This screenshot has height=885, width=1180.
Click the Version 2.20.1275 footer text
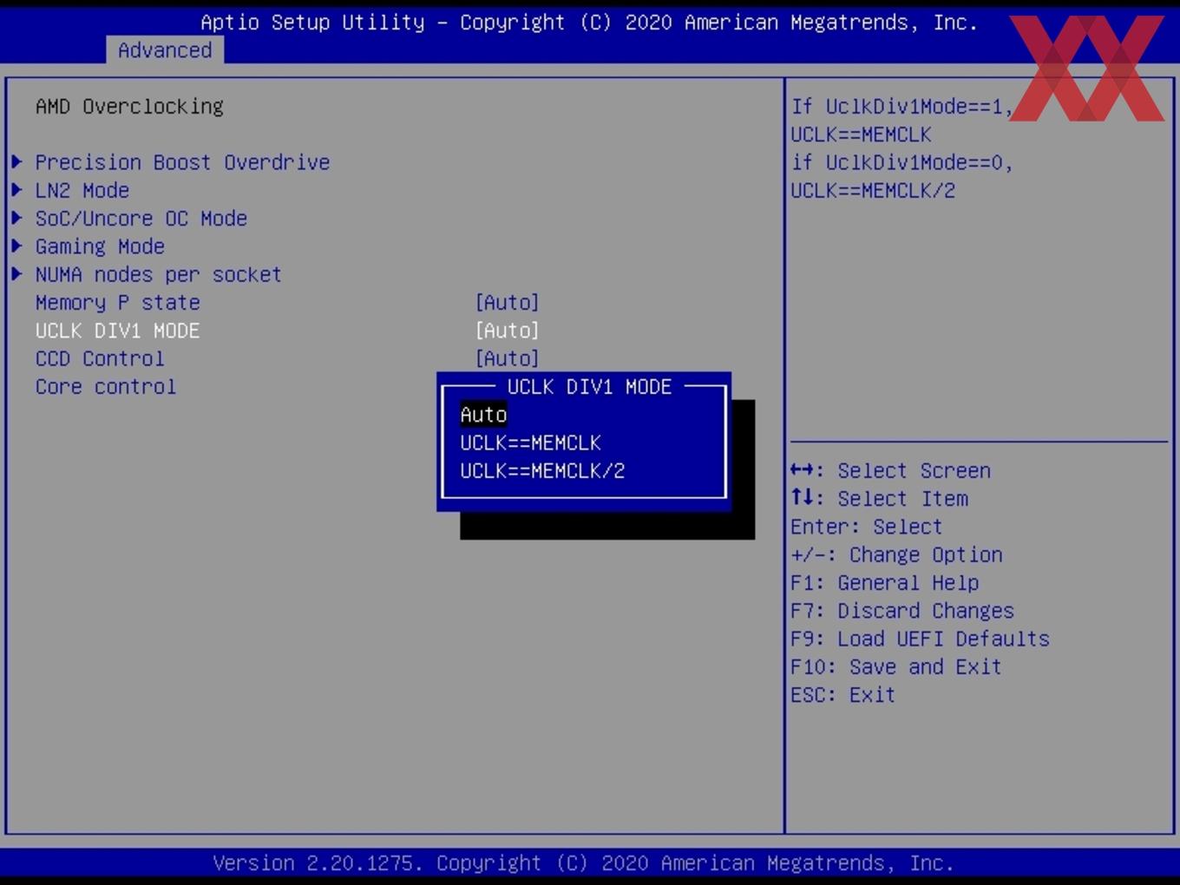coord(583,863)
